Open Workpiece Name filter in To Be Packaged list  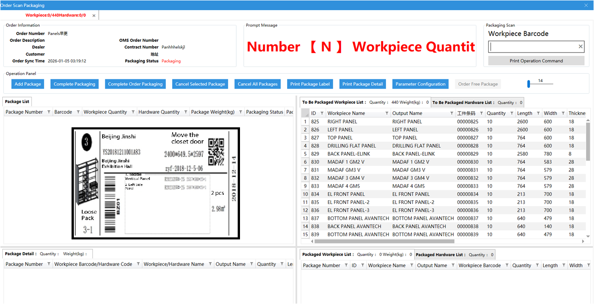pos(387,113)
